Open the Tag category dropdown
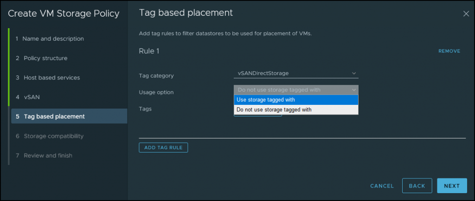This screenshot has width=475, height=201. tap(296, 73)
